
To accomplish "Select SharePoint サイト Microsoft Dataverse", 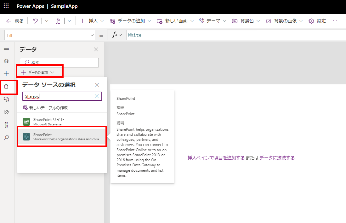I will (62, 121).
